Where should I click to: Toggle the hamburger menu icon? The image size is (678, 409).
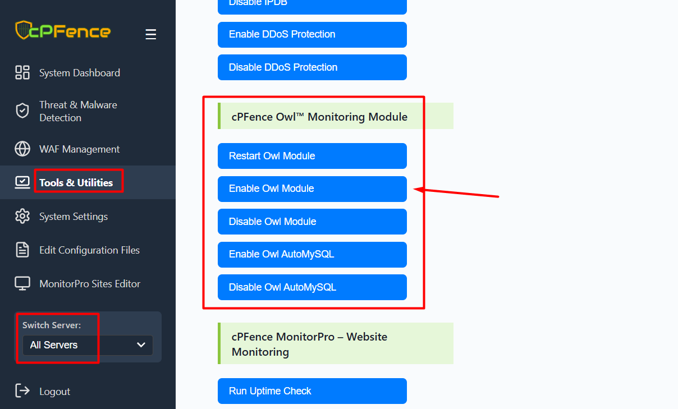(x=150, y=34)
